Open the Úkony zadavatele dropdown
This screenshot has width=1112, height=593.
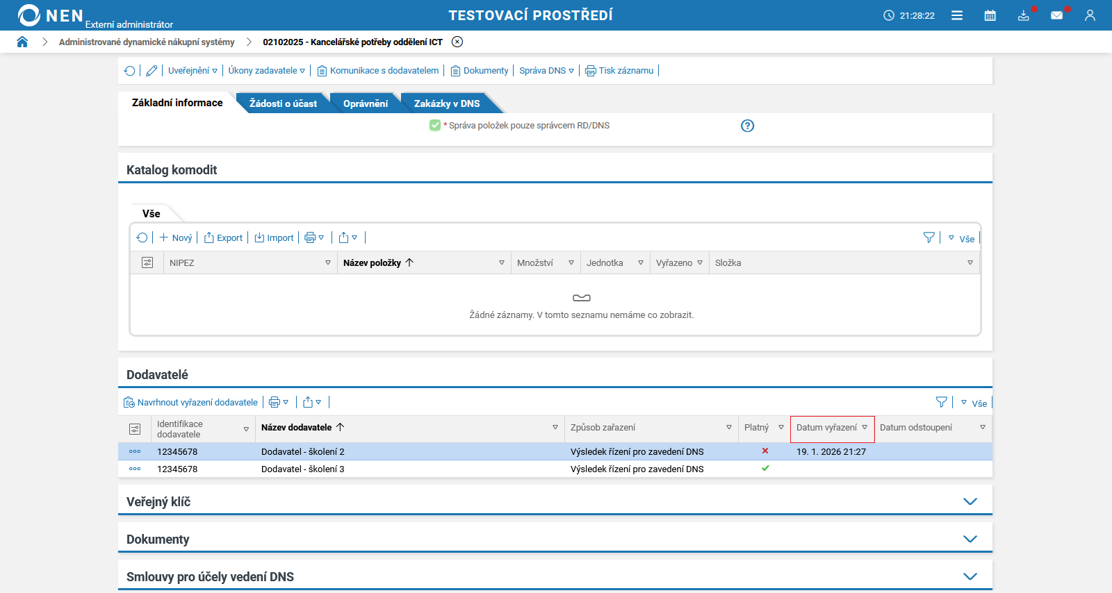click(x=266, y=71)
